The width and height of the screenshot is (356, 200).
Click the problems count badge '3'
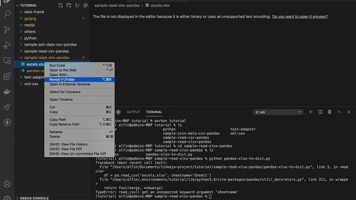[x=118, y=112]
